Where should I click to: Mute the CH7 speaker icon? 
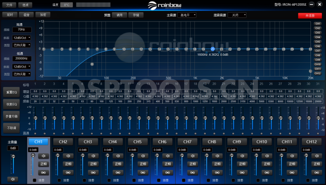(x=192, y=156)
